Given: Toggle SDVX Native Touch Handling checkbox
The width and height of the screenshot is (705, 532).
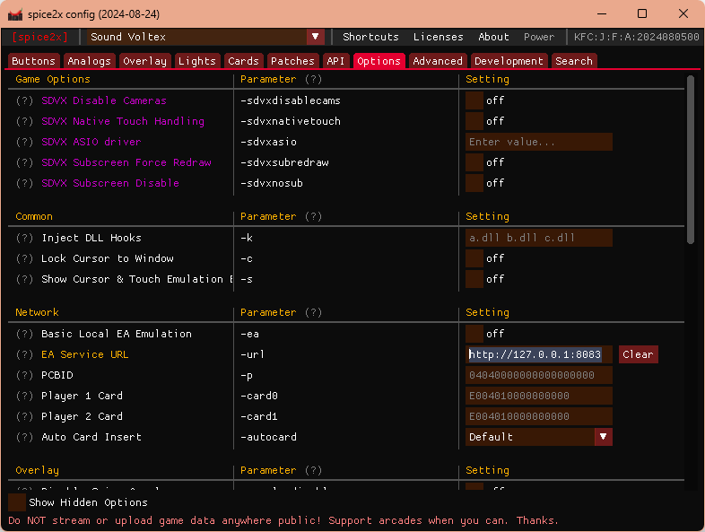Looking at the screenshot, I should (474, 121).
